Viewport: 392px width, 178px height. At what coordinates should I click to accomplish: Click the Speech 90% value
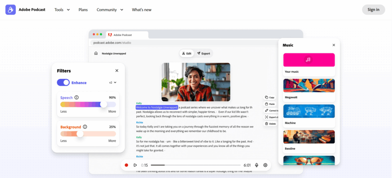pyautogui.click(x=112, y=97)
